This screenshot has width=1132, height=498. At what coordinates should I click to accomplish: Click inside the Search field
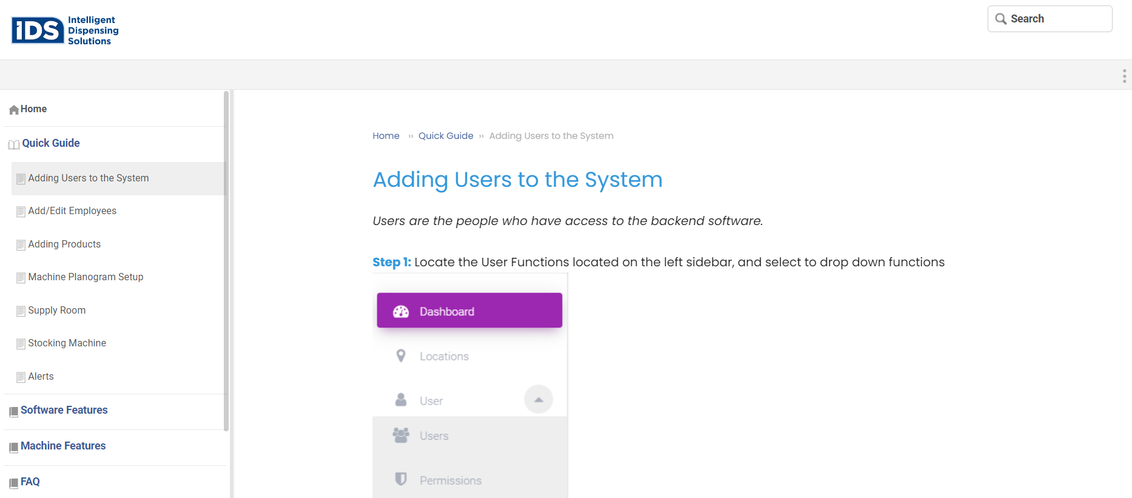(x=1050, y=19)
